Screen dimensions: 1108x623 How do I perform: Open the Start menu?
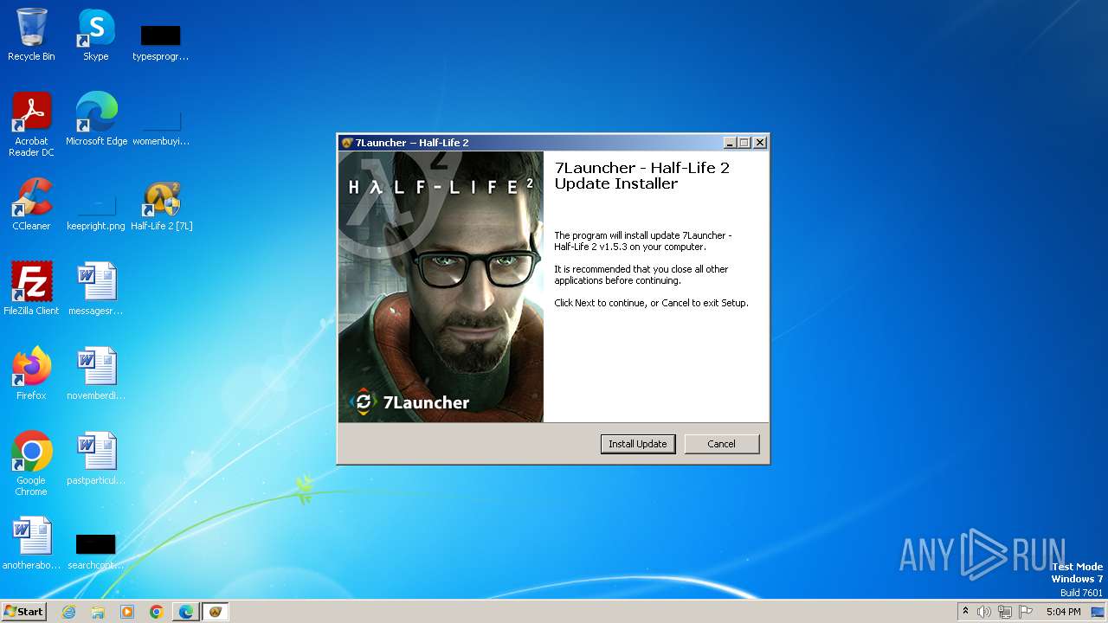(24, 611)
